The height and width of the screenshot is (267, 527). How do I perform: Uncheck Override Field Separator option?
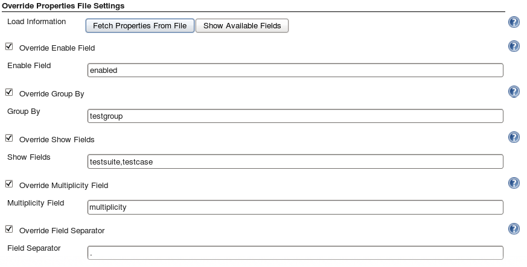[9, 229]
